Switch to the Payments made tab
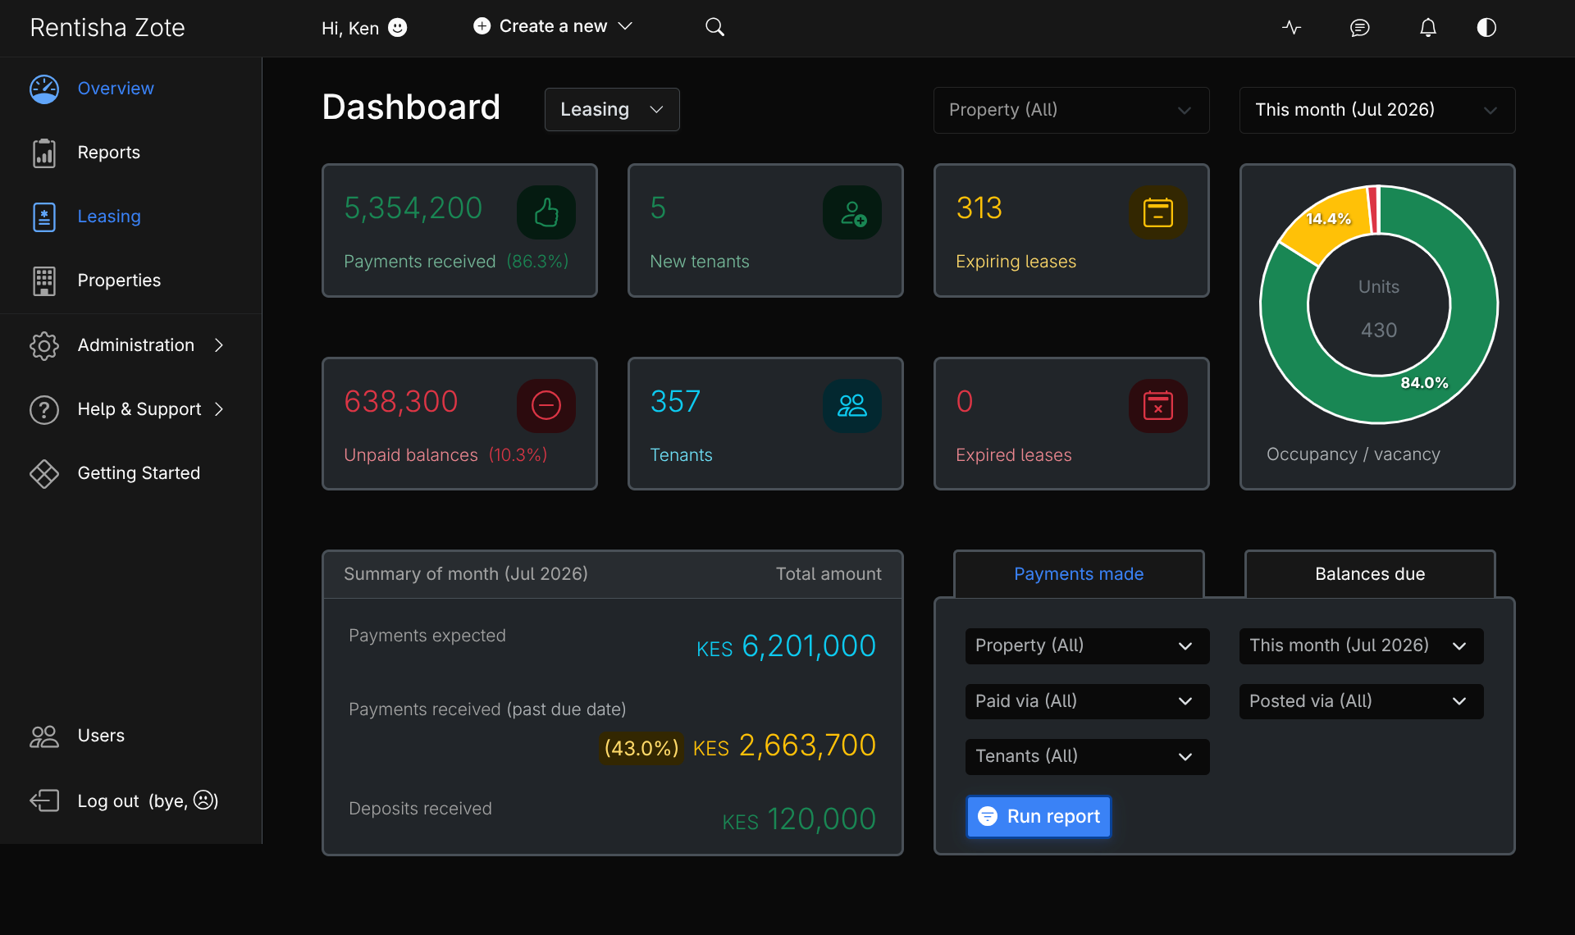 click(1079, 574)
